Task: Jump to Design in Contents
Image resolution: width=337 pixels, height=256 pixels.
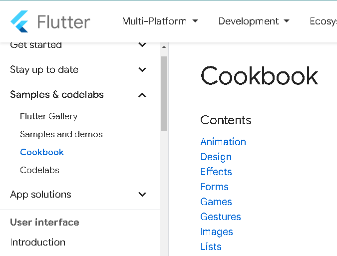Action: pos(216,157)
